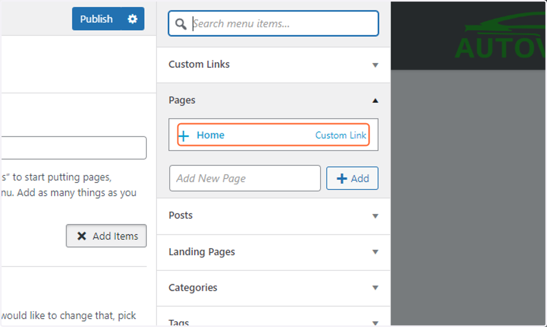547x327 pixels.
Task: Expand the Landing Pages section
Action: pyautogui.click(x=273, y=252)
